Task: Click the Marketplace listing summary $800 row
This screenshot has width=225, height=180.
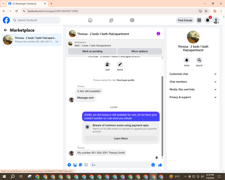Action: click(x=115, y=44)
